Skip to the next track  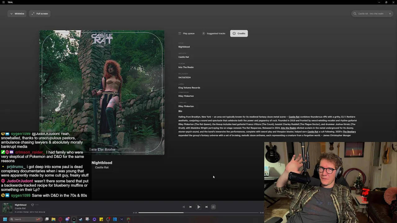coord(207,207)
